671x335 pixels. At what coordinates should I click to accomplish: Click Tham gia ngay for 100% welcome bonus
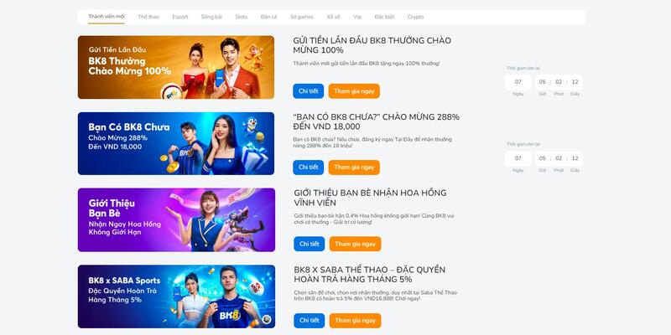pyautogui.click(x=354, y=91)
